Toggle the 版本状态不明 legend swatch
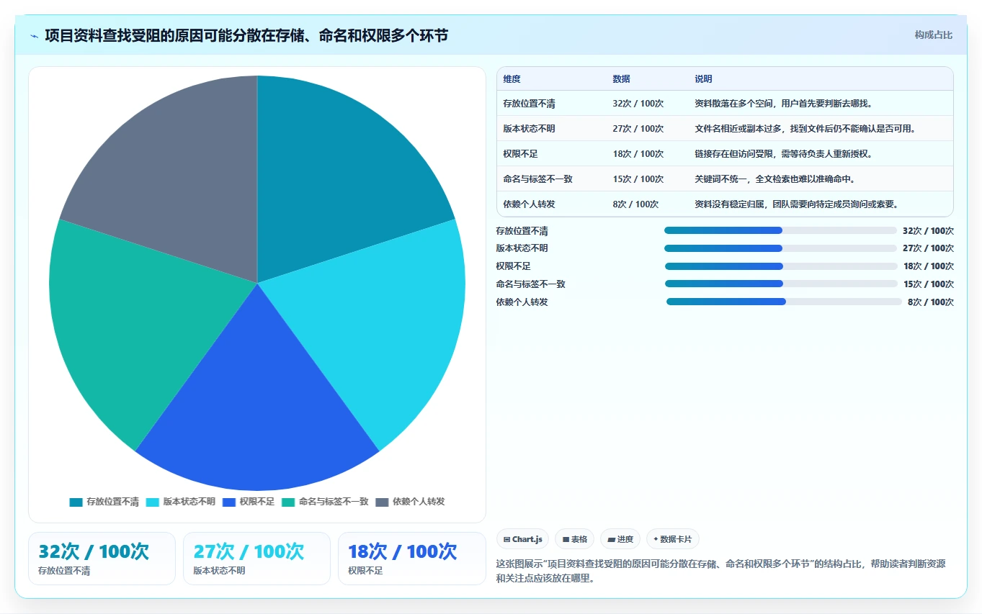982x614 pixels. pos(153,502)
